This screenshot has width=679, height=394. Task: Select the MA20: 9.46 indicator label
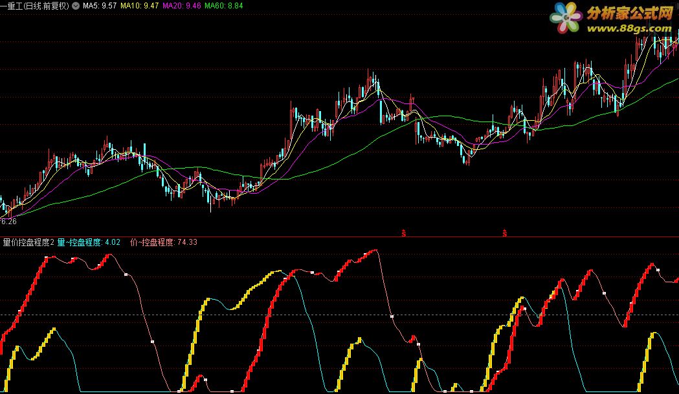(181, 6)
